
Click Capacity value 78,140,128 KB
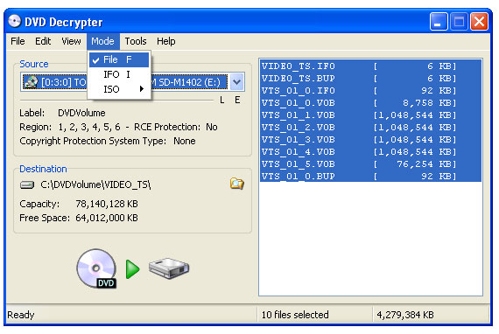pos(107,204)
